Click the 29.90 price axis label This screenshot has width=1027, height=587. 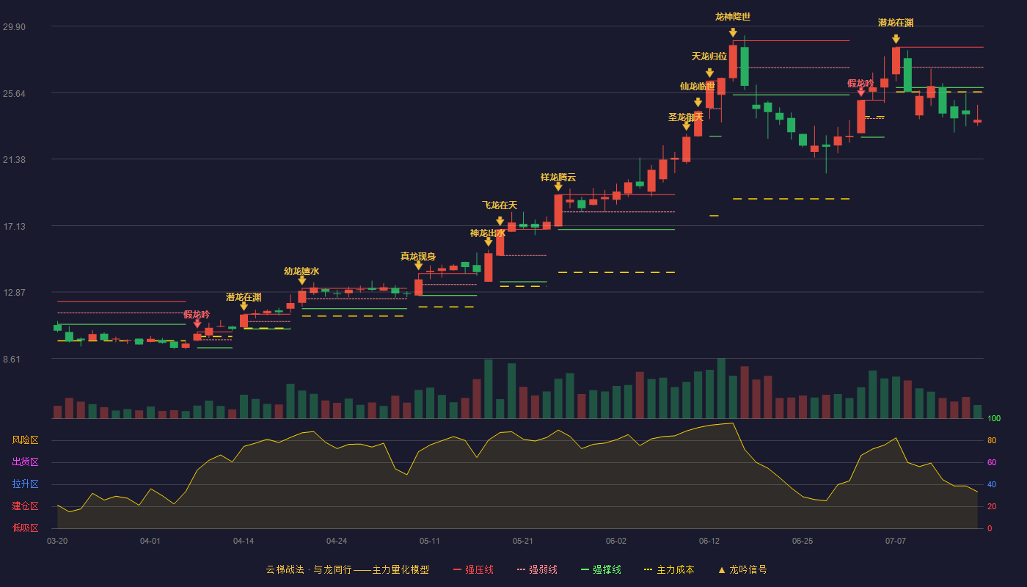14,27
